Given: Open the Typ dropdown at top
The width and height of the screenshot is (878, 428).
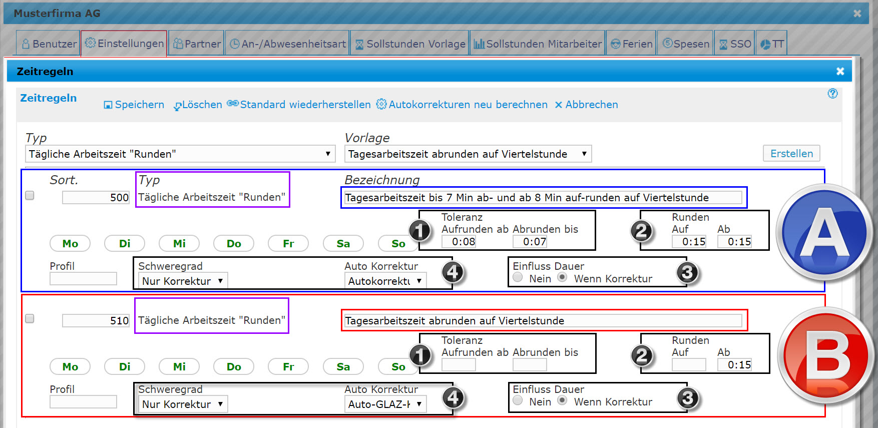Looking at the screenshot, I should tap(180, 154).
